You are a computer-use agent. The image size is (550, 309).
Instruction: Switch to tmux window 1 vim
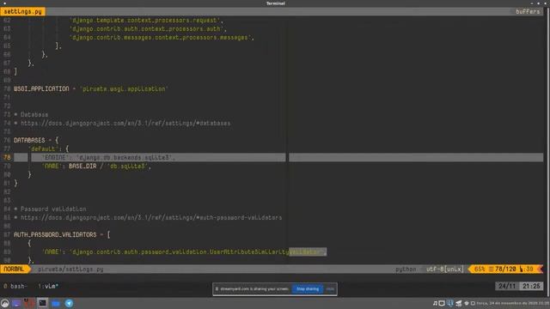(x=48, y=286)
